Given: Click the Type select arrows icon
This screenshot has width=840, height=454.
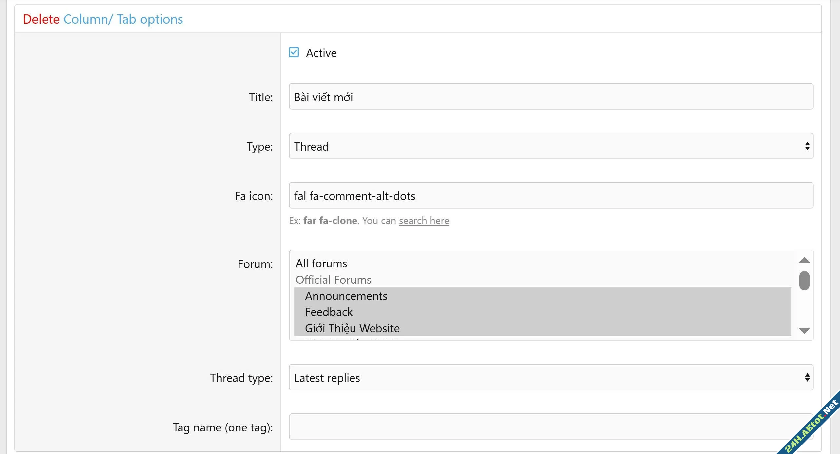Looking at the screenshot, I should click(807, 146).
